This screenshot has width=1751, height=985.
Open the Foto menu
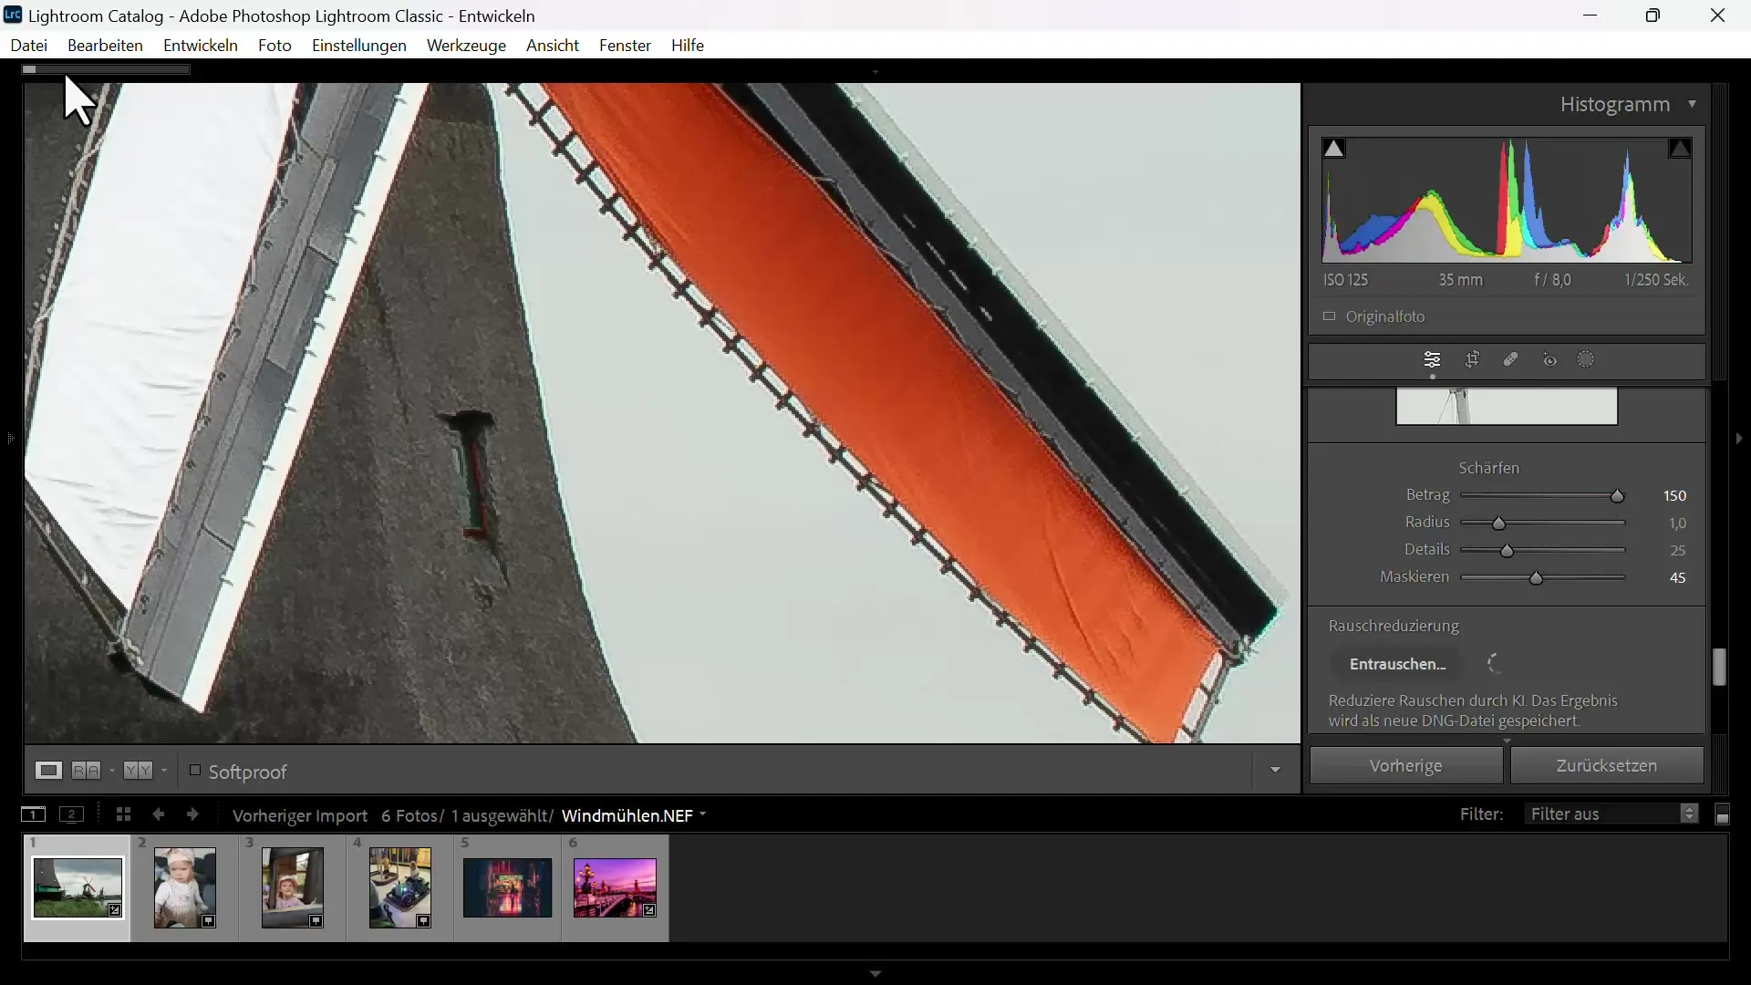click(x=275, y=46)
